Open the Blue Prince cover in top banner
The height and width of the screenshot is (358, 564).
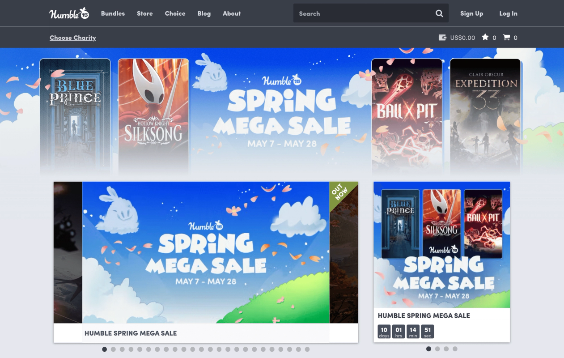point(75,116)
